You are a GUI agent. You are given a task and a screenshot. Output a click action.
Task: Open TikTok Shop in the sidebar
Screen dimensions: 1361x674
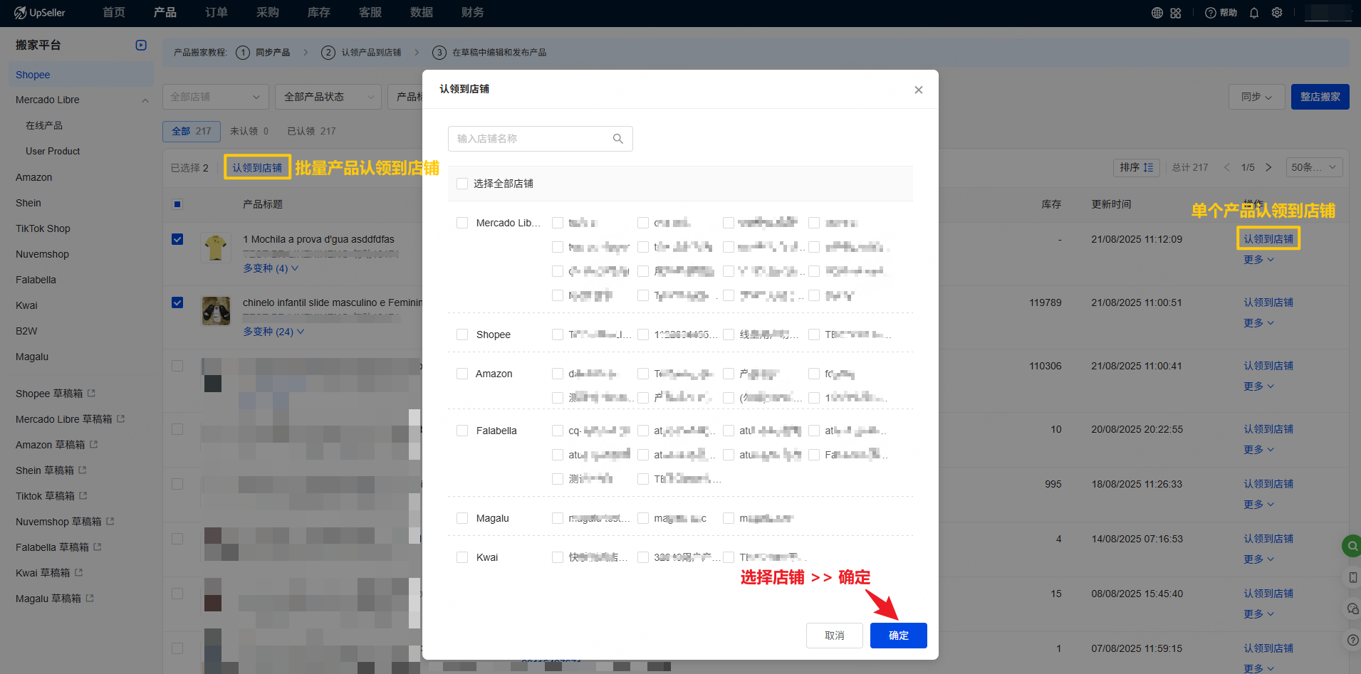[x=43, y=228]
